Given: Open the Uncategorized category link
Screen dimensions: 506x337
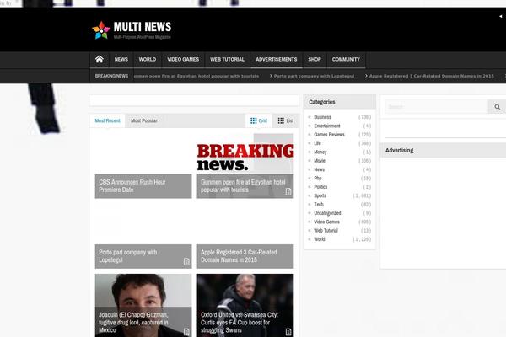Looking at the screenshot, I should [x=327, y=213].
